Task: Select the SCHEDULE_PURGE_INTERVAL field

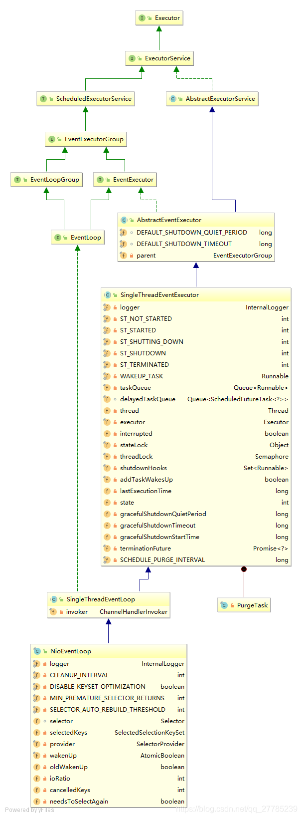Action: coord(196,560)
